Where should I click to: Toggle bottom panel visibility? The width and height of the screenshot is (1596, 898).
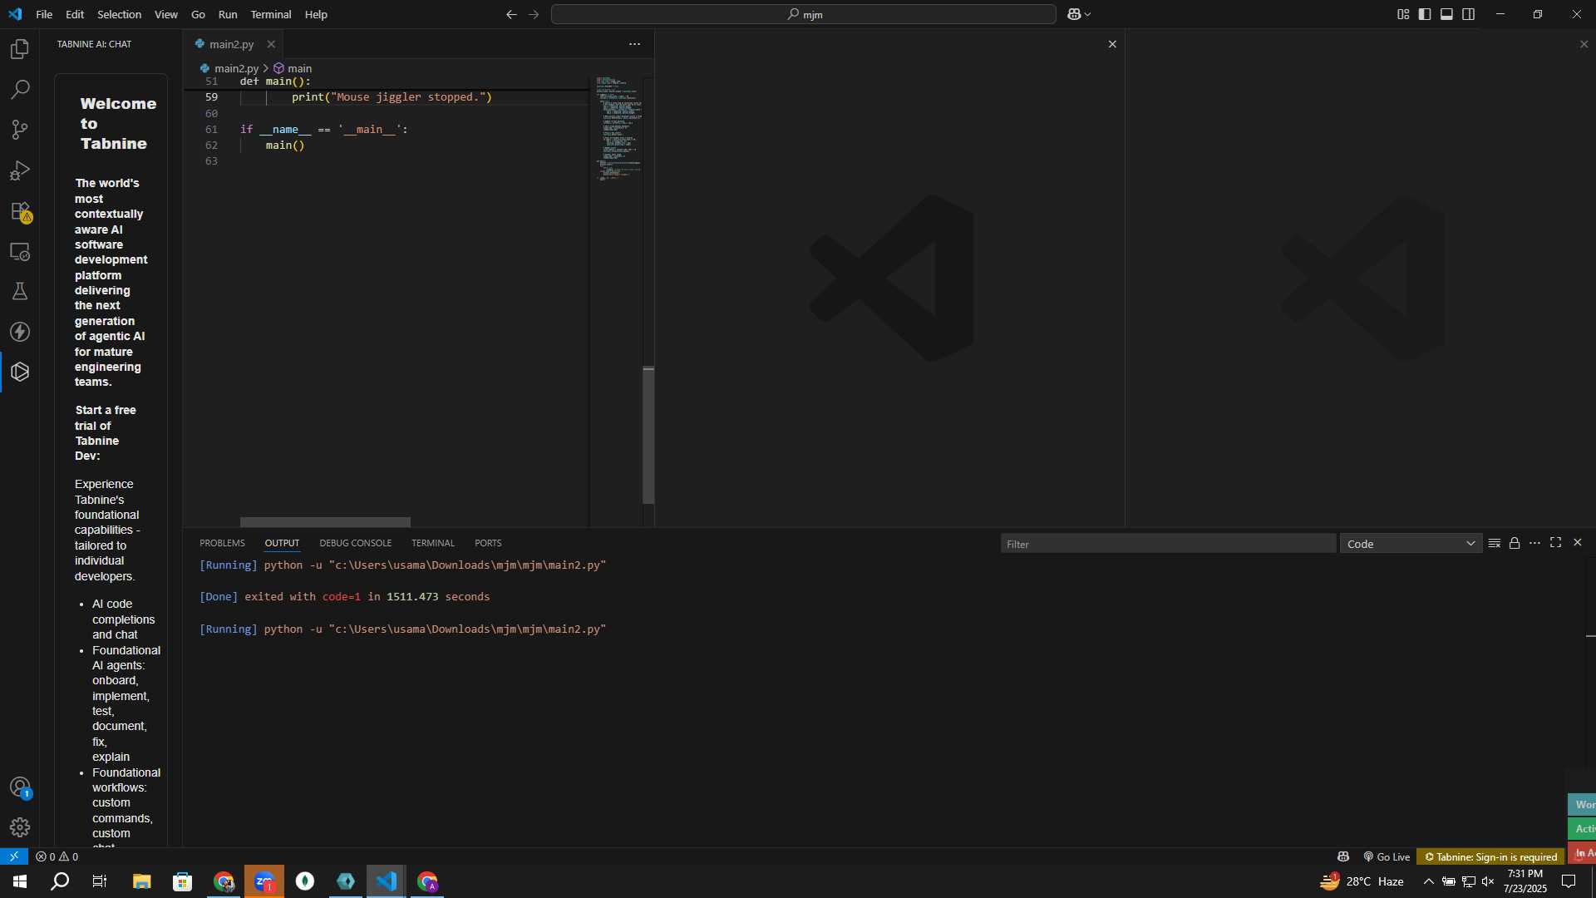point(1446,14)
